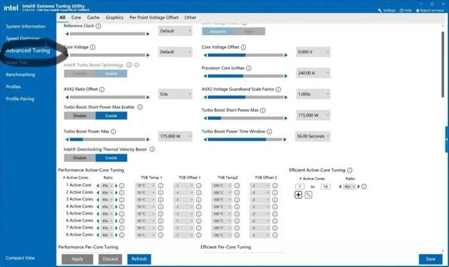The image size is (449, 267).
Task: Open Processor Core IccMax info icon
Action: (x=249, y=68)
